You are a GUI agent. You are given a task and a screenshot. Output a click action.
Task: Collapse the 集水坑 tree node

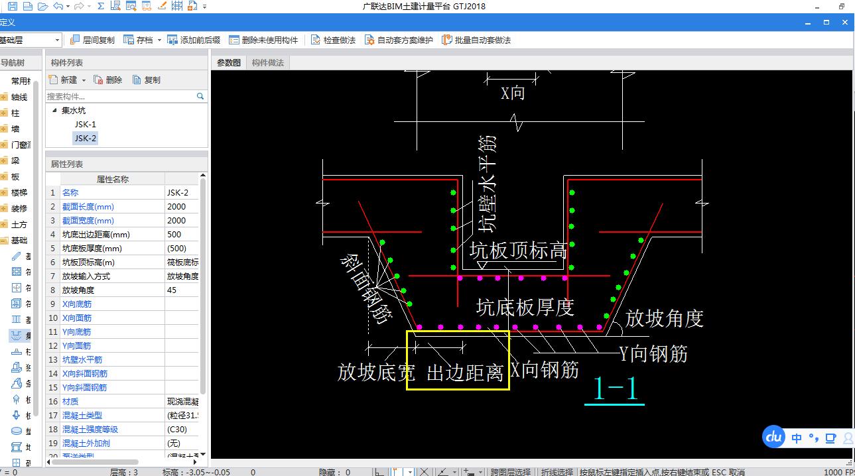pyautogui.click(x=54, y=111)
